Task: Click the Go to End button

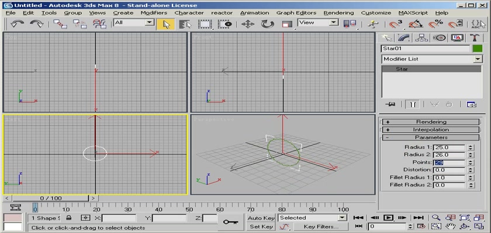Action: coord(418,218)
